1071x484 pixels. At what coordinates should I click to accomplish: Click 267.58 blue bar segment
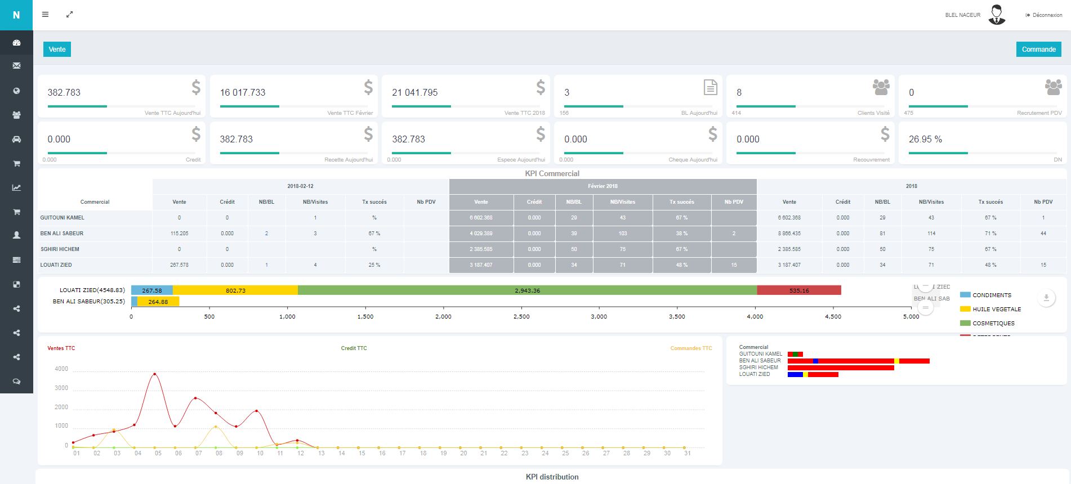[x=152, y=290]
